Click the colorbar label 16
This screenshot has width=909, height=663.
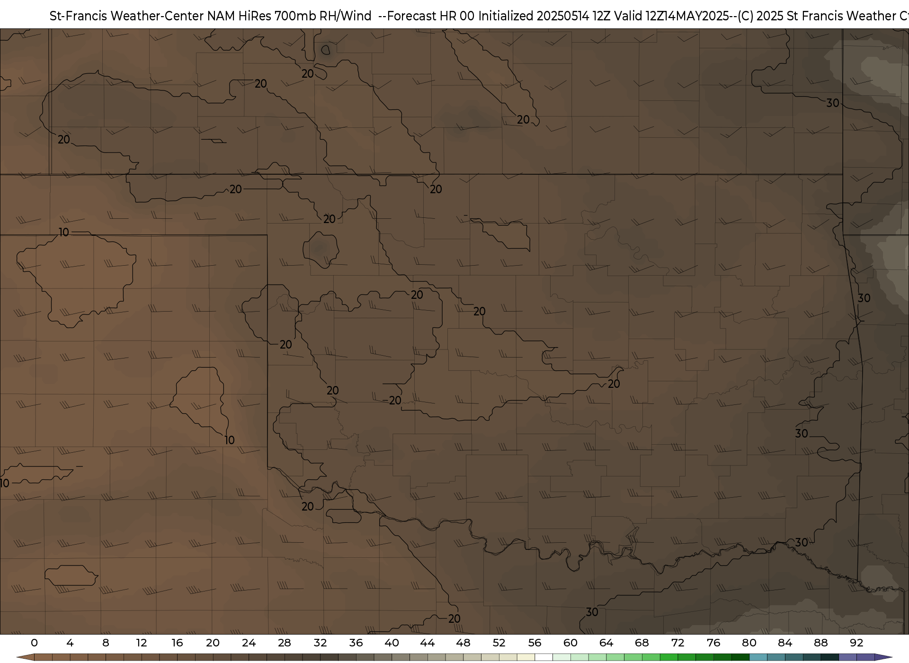[177, 643]
